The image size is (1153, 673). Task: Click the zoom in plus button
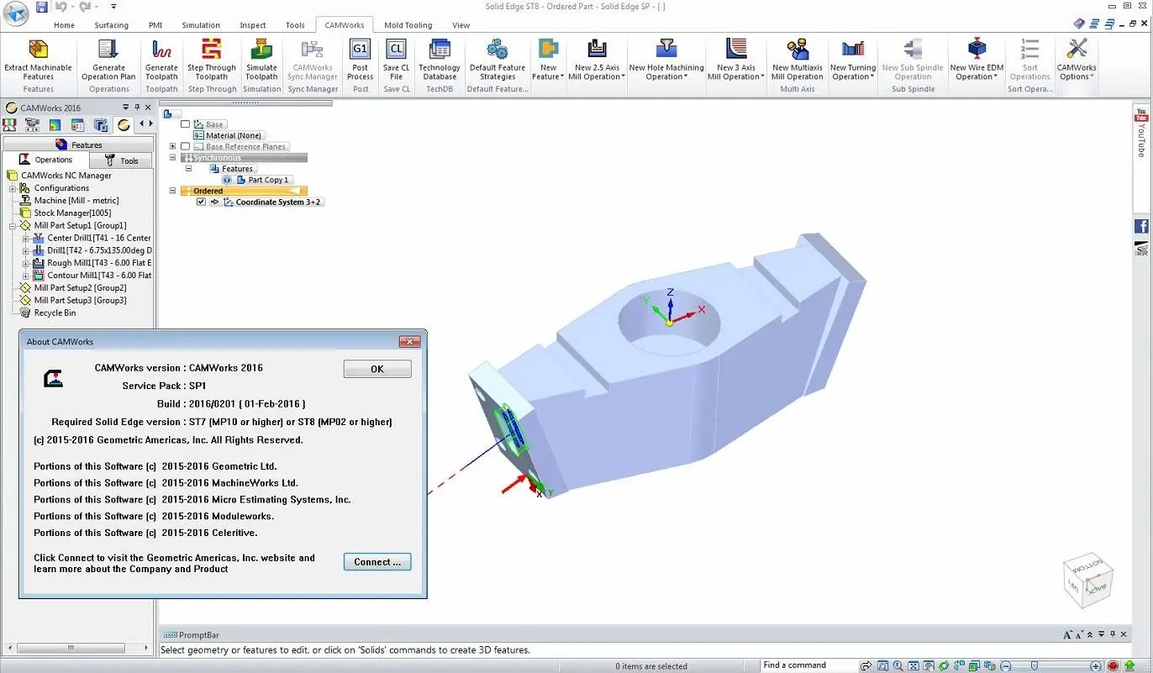pyautogui.click(x=1096, y=665)
